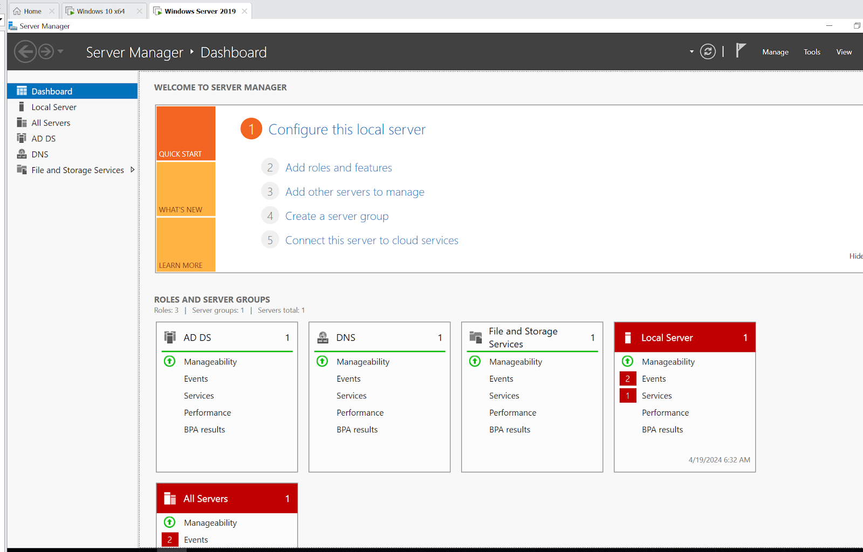
Task: Click the AD DS sidebar icon
Action: pyautogui.click(x=22, y=138)
